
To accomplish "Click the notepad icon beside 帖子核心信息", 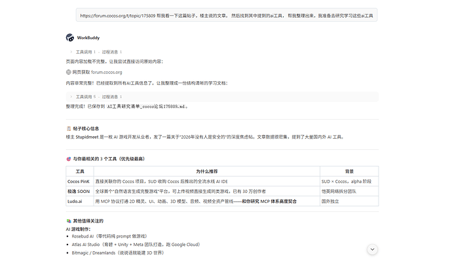I will 69,129.
